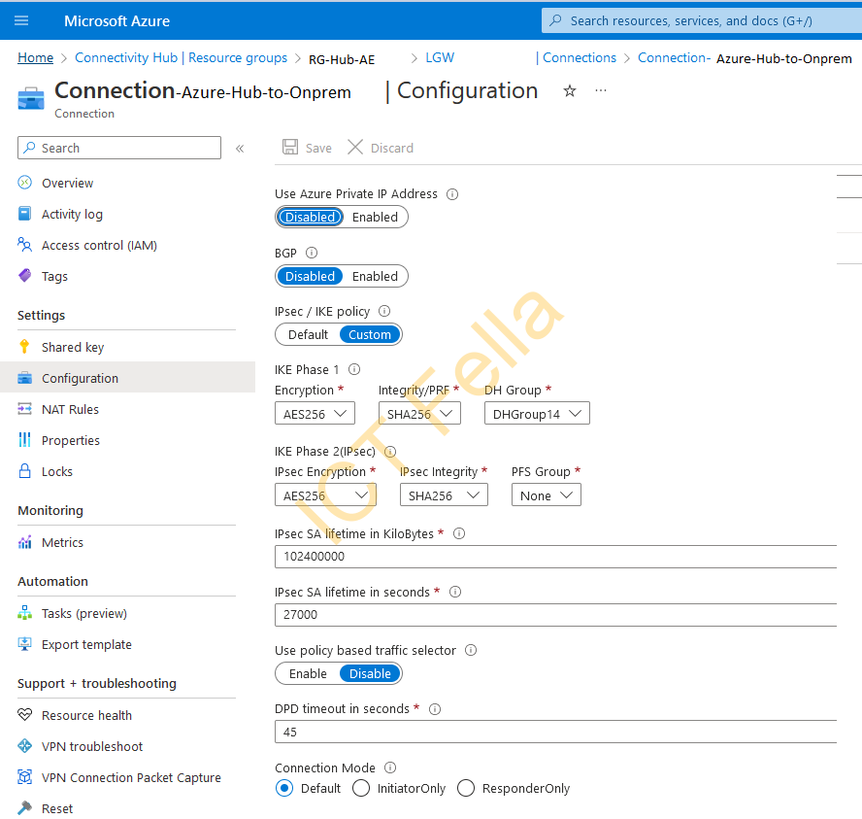This screenshot has width=862, height=819.
Task: Open Connections breadcrumb link
Action: [580, 57]
